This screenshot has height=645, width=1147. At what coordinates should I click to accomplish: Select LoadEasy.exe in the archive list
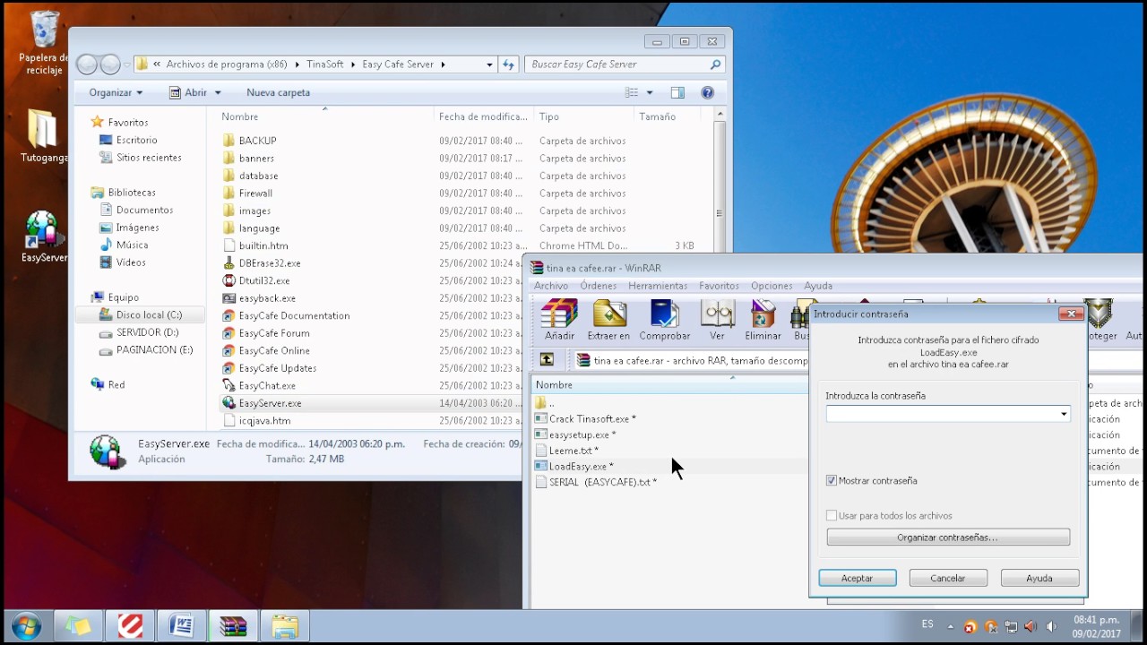[x=574, y=466]
